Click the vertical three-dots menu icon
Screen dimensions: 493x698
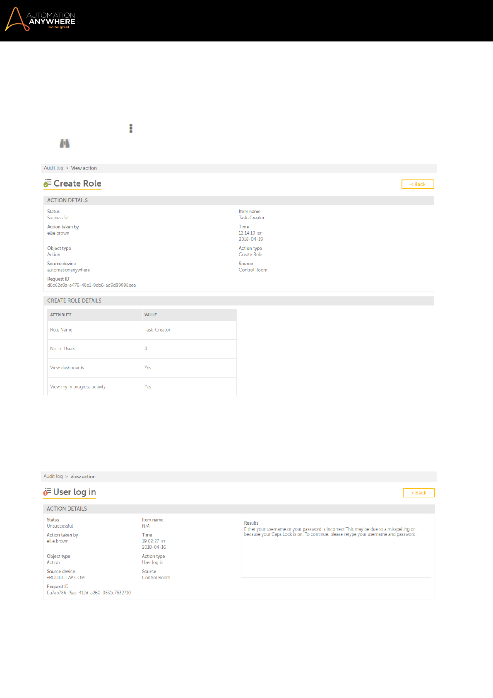tap(131, 128)
